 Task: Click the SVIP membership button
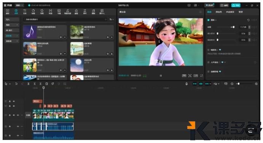coord(209,5)
